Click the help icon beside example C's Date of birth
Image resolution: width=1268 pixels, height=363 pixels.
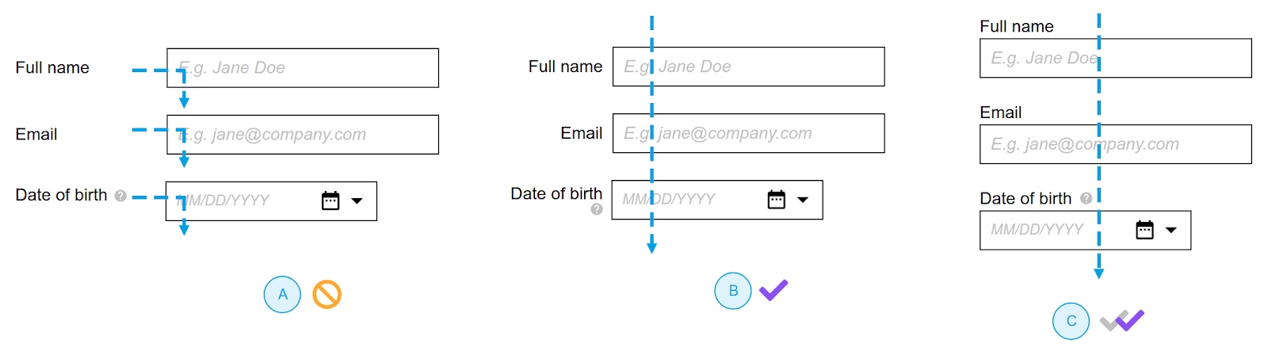pos(1086,198)
